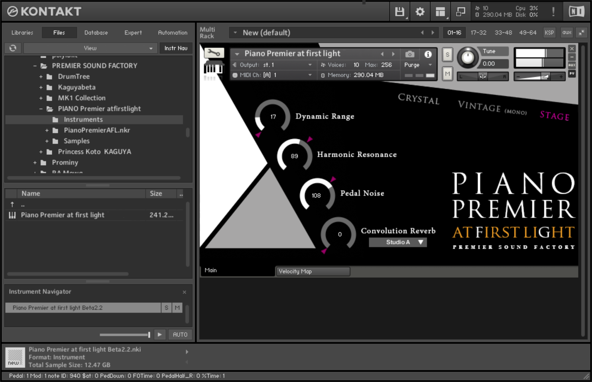Click the Harmonic Resonance knob
This screenshot has width=592, height=382.
pos(295,156)
